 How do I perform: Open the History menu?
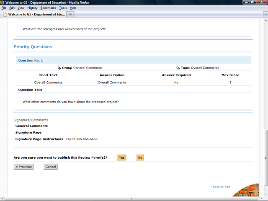[x=32, y=8]
